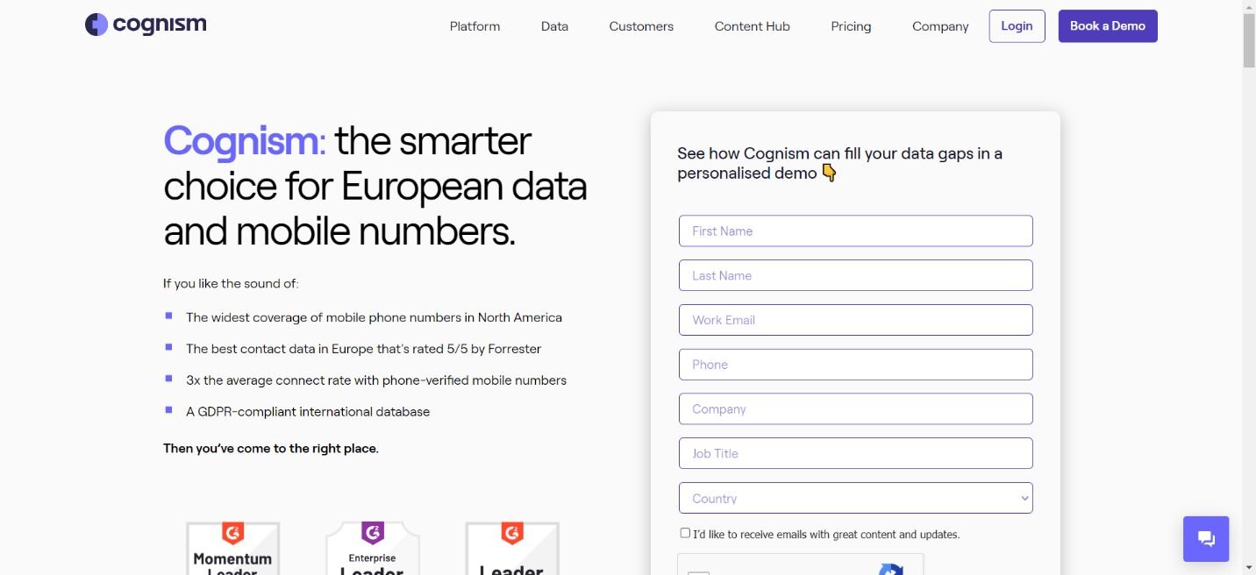Focus the First Name field
1256x575 pixels.
[x=855, y=231]
